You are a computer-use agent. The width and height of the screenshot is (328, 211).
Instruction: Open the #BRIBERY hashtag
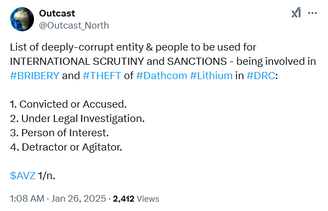click(35, 75)
